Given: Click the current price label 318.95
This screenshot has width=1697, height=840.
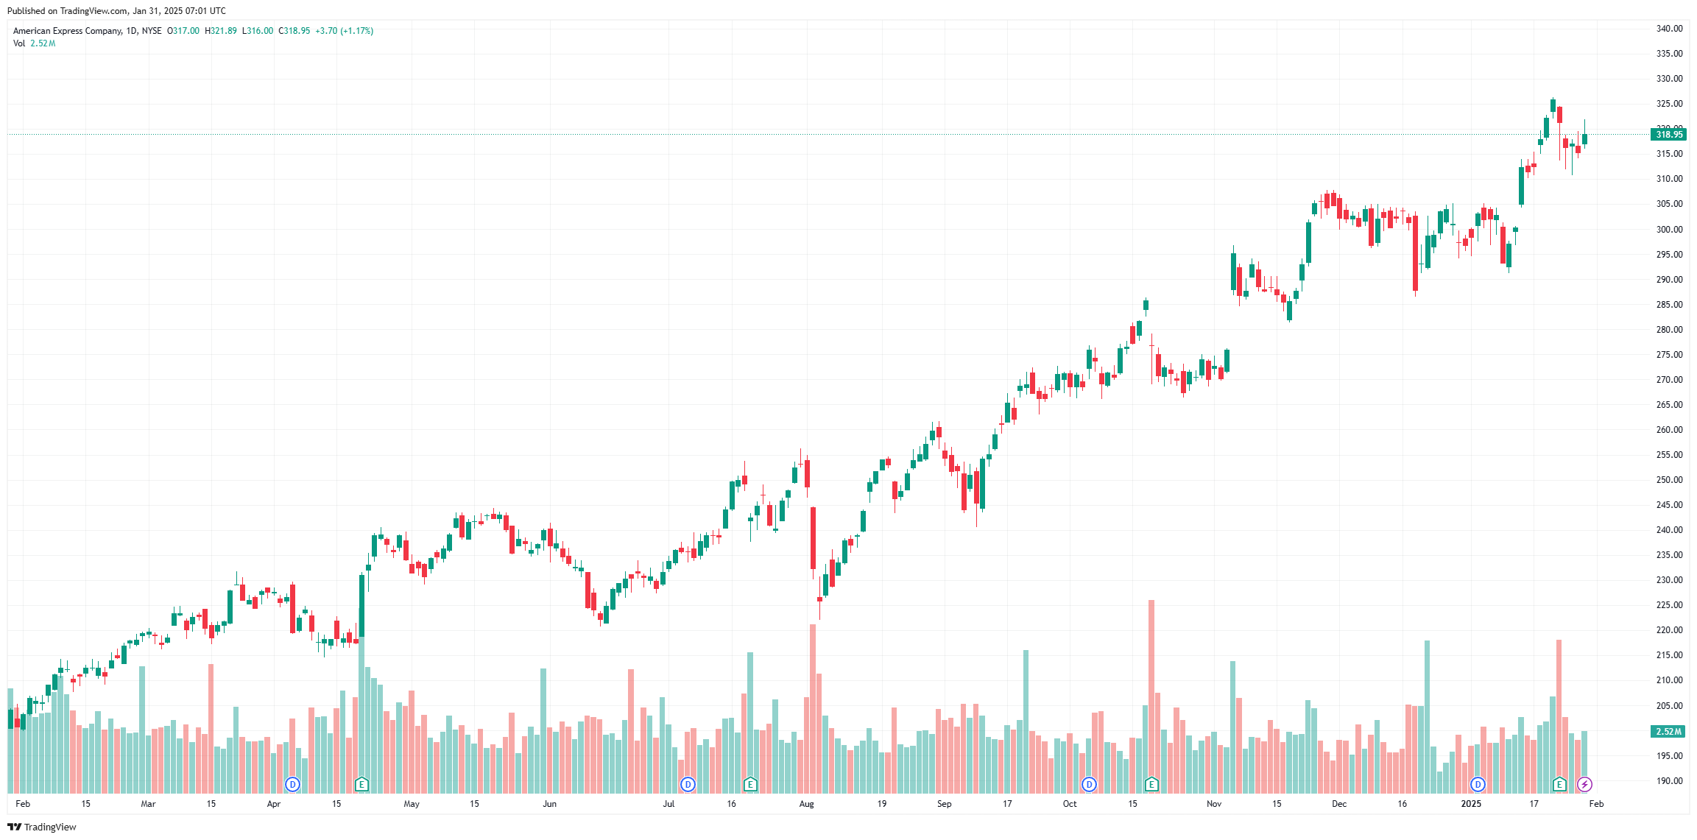Looking at the screenshot, I should click(1669, 135).
